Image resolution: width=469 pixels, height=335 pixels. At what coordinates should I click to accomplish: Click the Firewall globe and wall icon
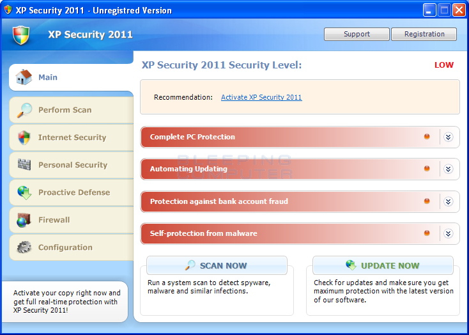(24, 220)
